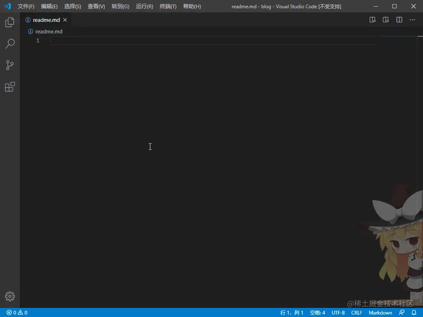
Task: Open the 终端(T) menu
Action: [x=168, y=6]
